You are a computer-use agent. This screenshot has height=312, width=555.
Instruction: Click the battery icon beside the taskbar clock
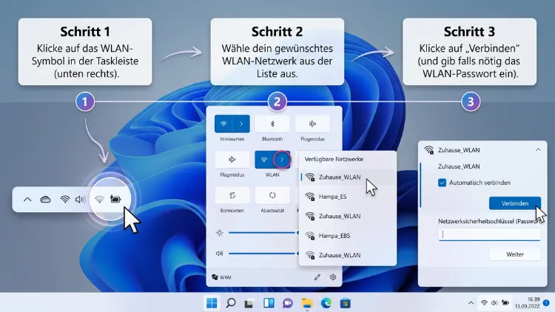pos(505,303)
